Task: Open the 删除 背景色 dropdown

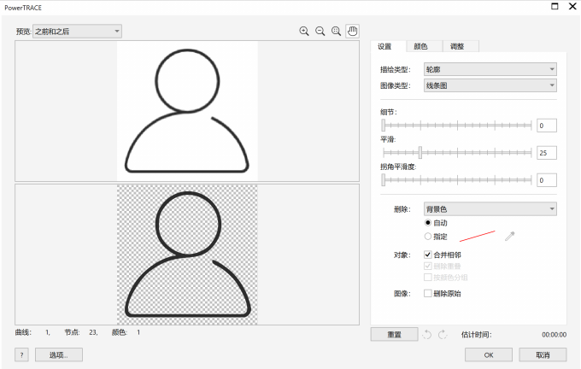Action: (x=490, y=209)
